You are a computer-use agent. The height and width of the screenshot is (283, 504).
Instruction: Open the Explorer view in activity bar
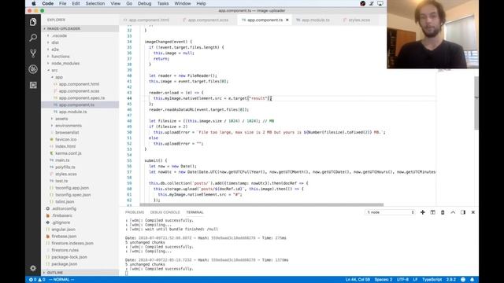tap(33, 22)
